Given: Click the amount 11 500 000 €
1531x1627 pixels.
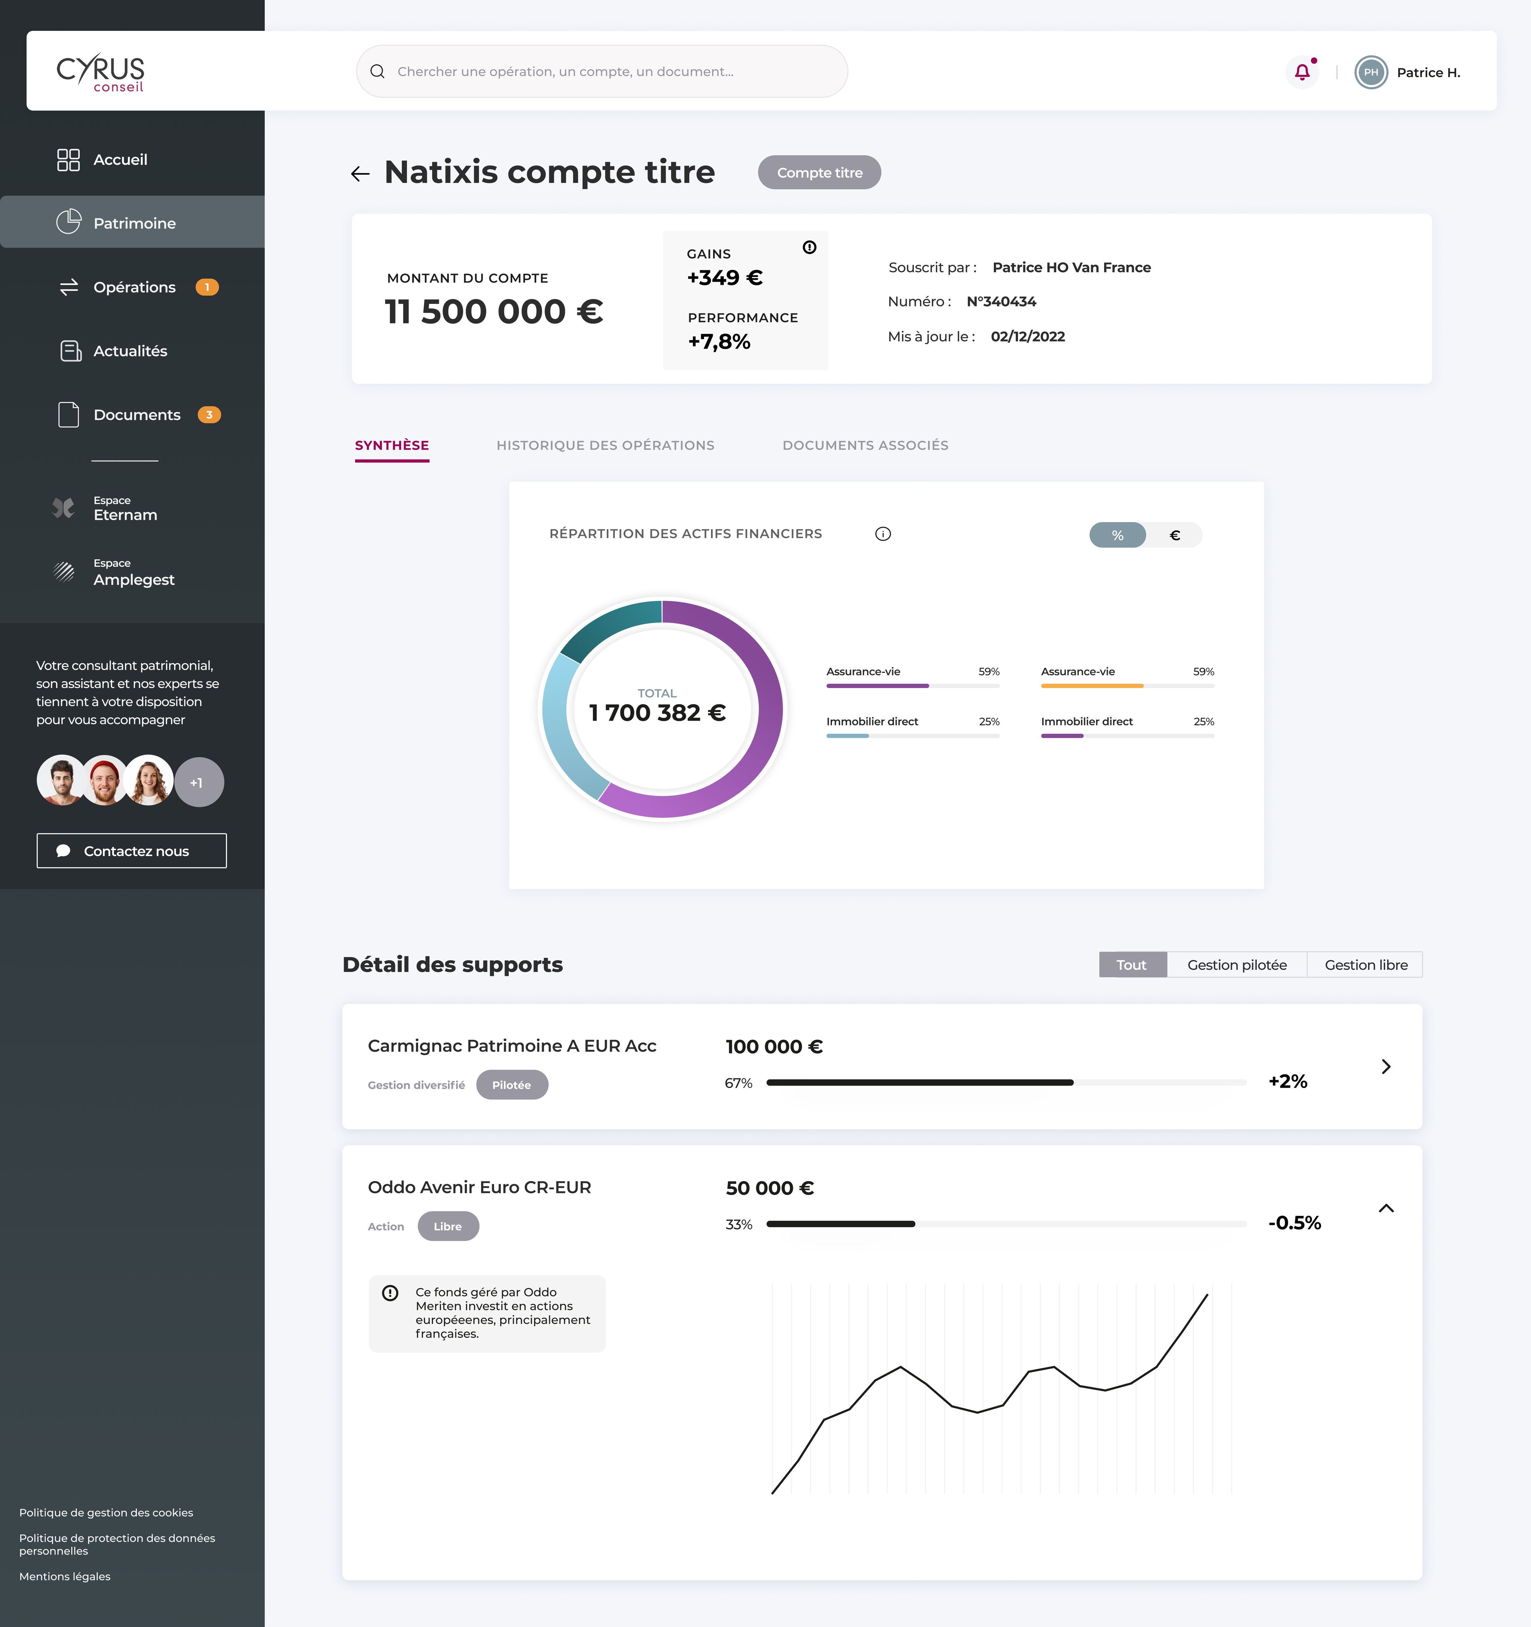Looking at the screenshot, I should 494,312.
